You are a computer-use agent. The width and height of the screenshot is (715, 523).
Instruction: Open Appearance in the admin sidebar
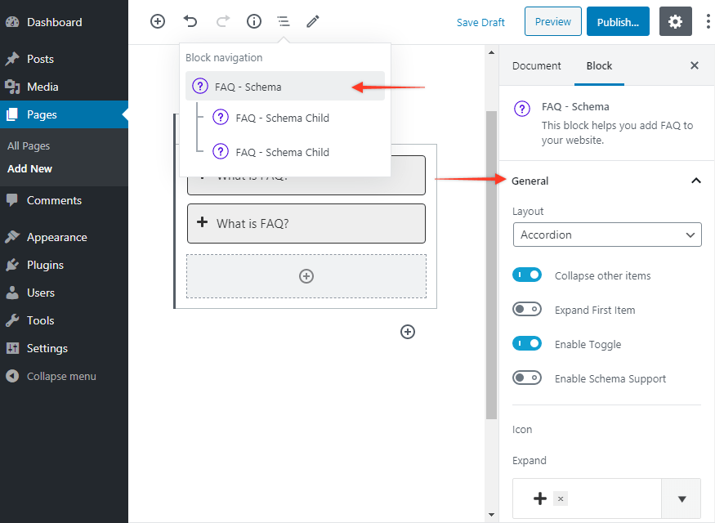pos(55,236)
